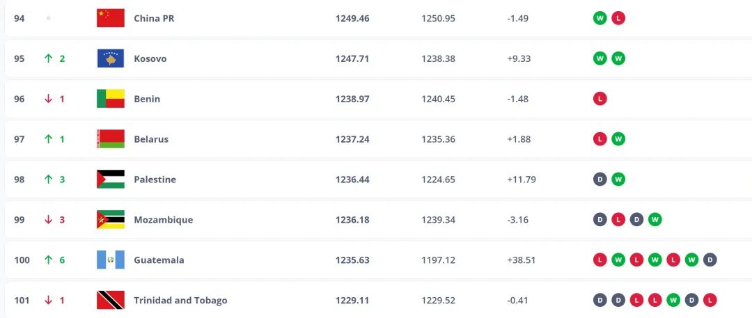Click Benin's single L result badge
The image size is (752, 318).
coord(600,99)
